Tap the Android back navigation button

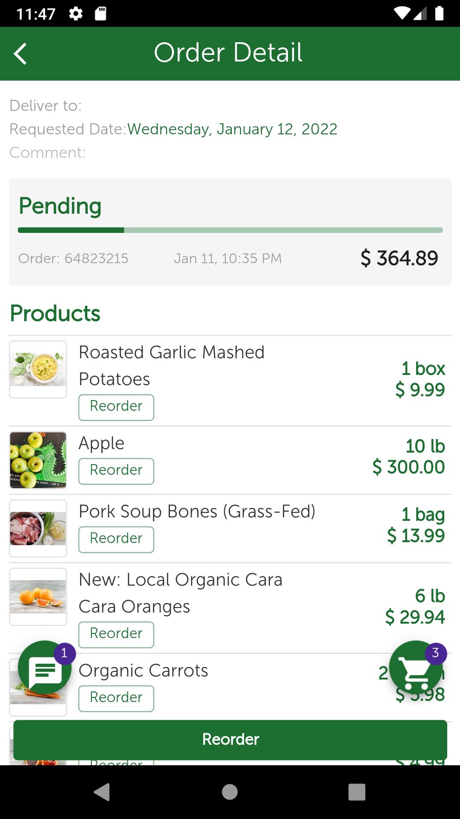point(102,792)
